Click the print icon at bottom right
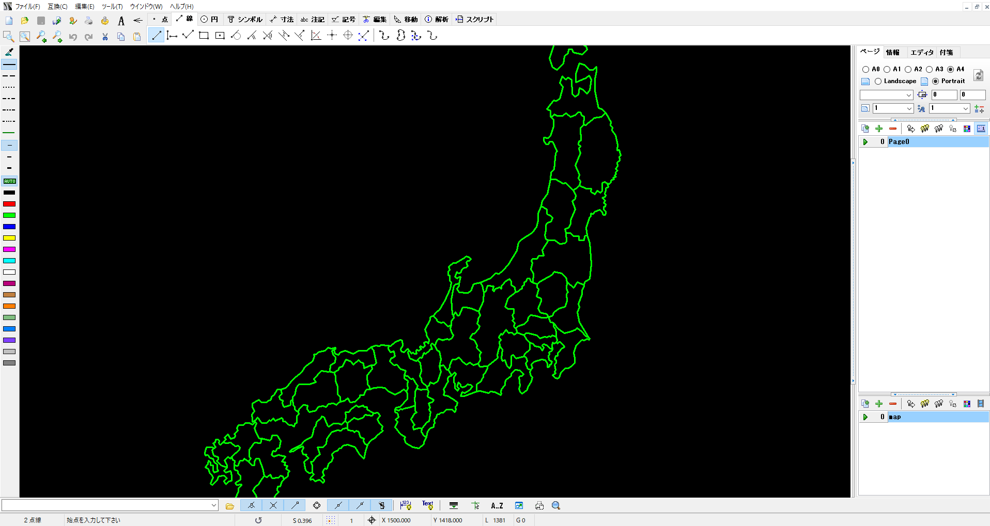Screen dimensions: 990x526 pyautogui.click(x=539, y=505)
